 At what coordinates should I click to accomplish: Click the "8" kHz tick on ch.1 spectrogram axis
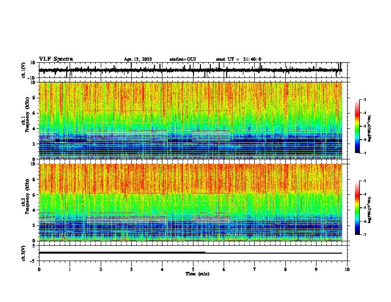(x=34, y=98)
